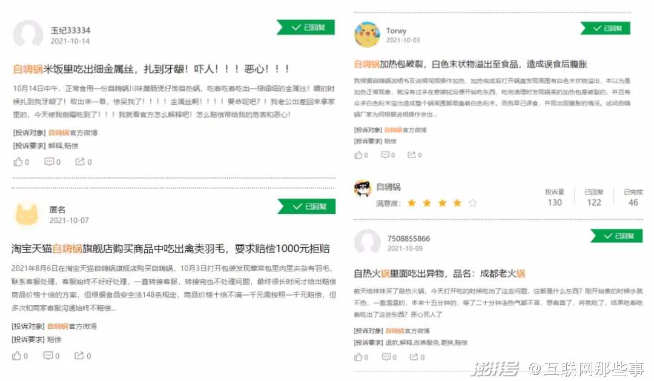Open complaint title 自热火锅里面吃出异物
Screen dimensions: 654x381
point(439,274)
